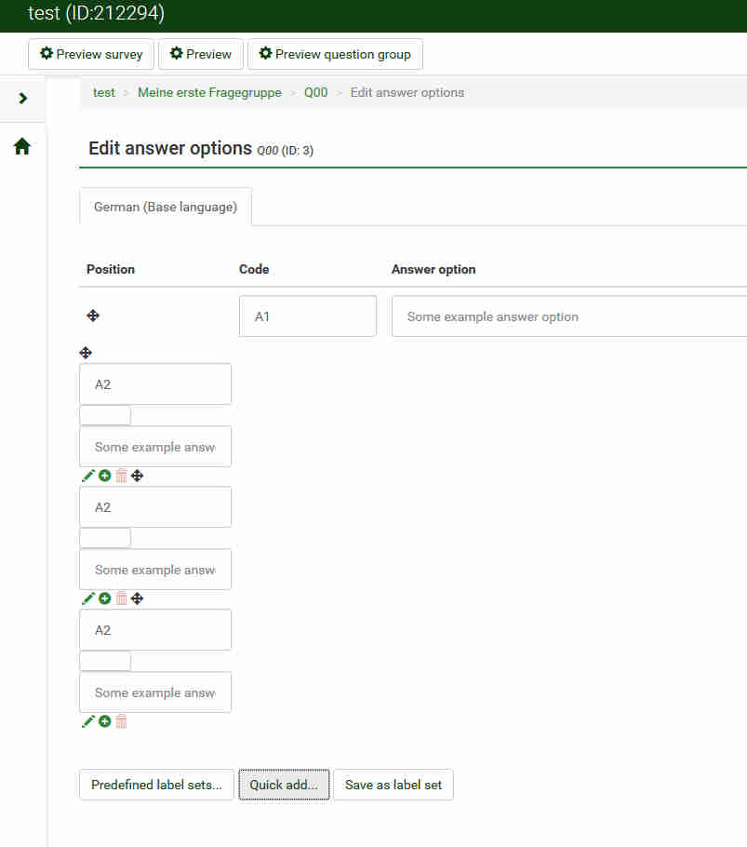Open the Preview survey button
The height and width of the screenshot is (847, 747).
point(91,54)
